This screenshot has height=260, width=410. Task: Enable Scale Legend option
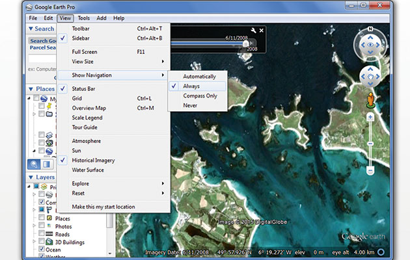(114, 118)
